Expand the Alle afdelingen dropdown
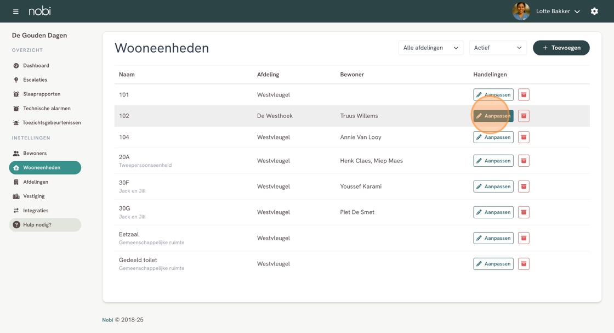 pos(430,48)
